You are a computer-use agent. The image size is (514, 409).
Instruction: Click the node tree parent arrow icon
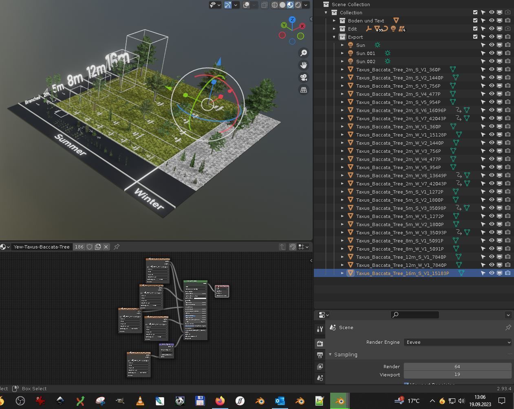coord(282,247)
